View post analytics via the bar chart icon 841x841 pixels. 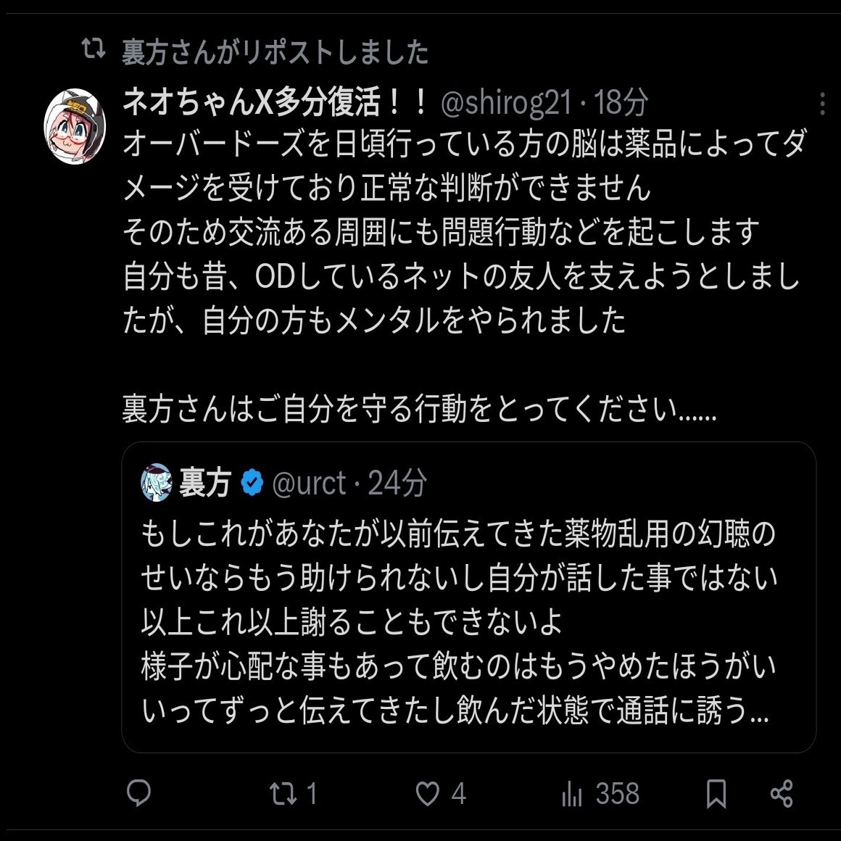tap(572, 795)
